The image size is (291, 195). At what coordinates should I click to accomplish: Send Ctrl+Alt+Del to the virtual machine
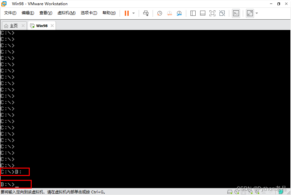pyautogui.click(x=146, y=13)
